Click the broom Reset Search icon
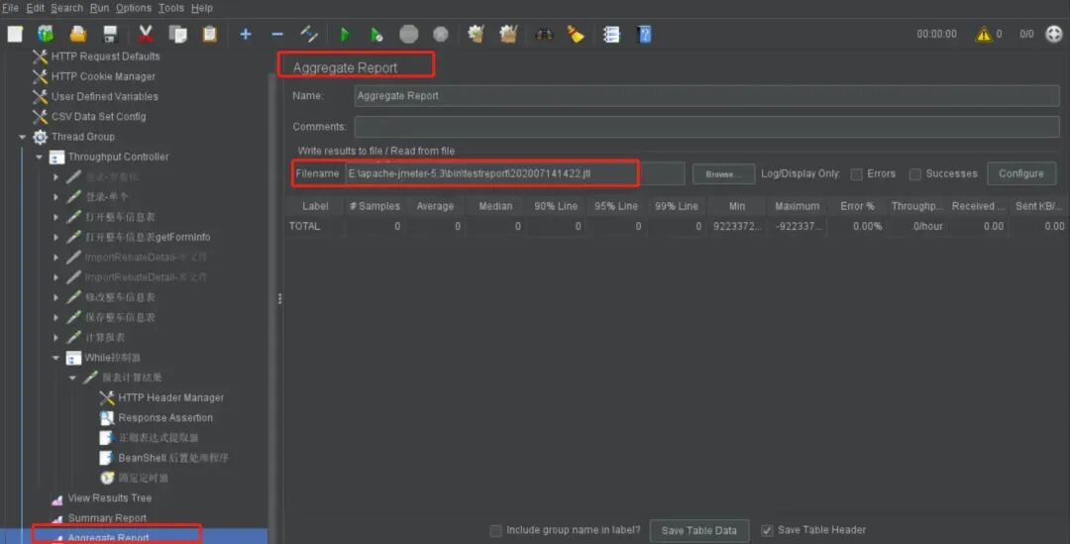Image resolution: width=1070 pixels, height=544 pixels. pyautogui.click(x=576, y=34)
